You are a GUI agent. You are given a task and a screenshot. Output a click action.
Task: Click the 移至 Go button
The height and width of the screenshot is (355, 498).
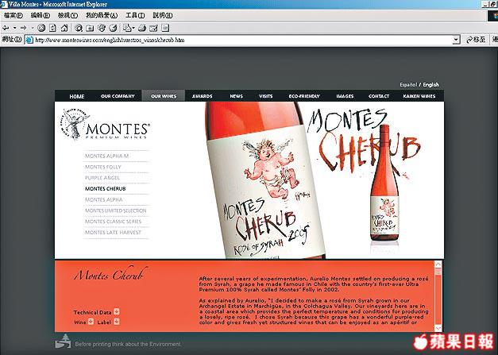tap(476, 40)
